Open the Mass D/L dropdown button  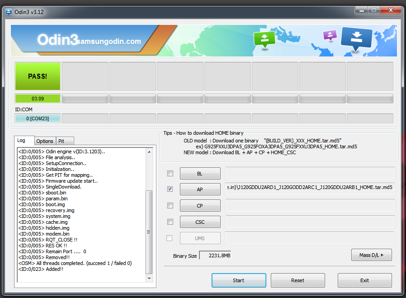coord(371,255)
